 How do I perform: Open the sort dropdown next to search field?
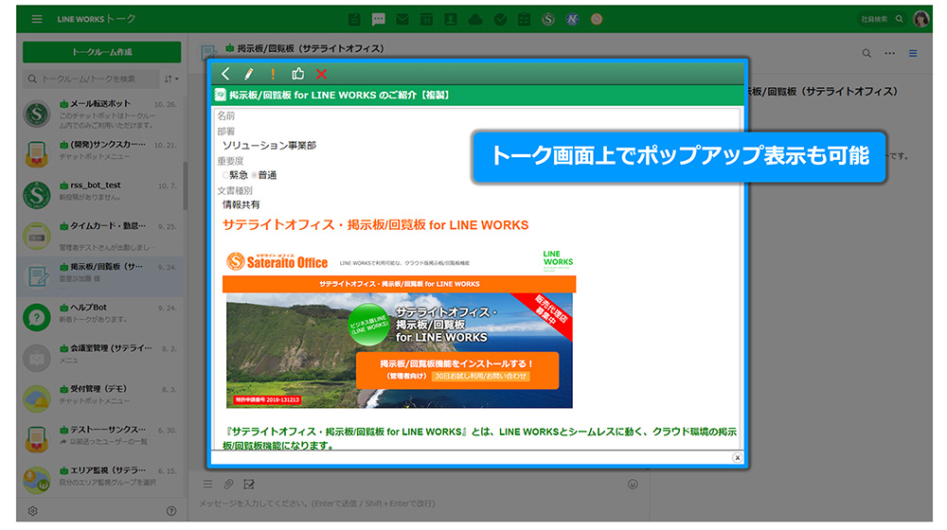pos(171,79)
